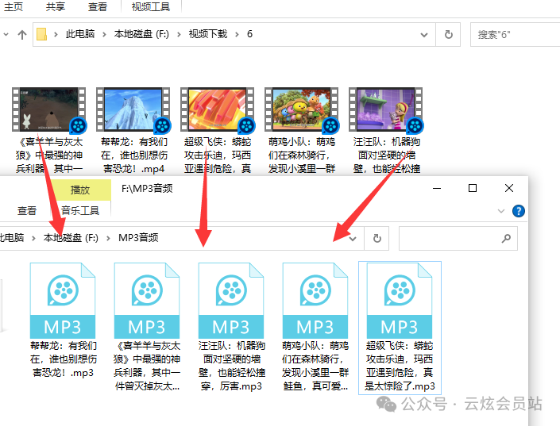Click the 汪汪队…厉害.mp3 file name

(232, 366)
